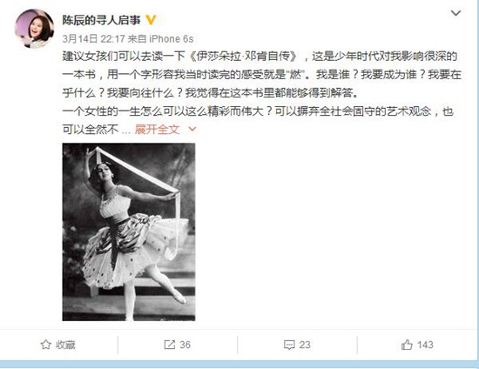Click the 来自 source label text
479x369 pixels.
pos(137,39)
